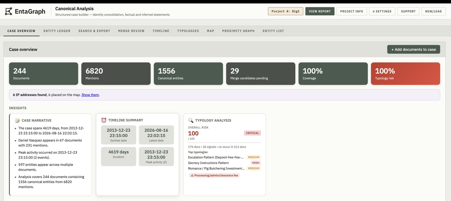Viewport: 451px width, 201px height.
Task: Click the Peak activity (2) tile
Action: point(156,156)
